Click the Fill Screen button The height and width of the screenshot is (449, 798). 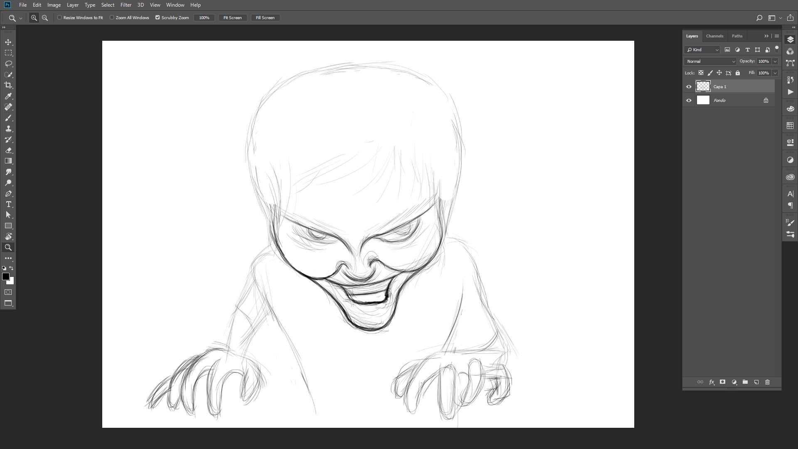tap(265, 17)
